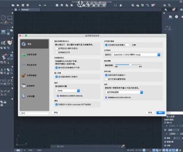Enable right-click as Enter checkbox

tap(57, 48)
